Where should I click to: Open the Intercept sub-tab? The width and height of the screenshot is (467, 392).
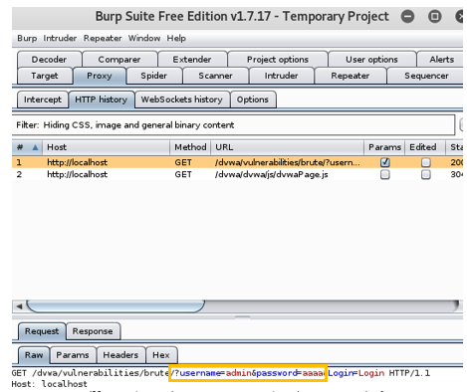43,99
